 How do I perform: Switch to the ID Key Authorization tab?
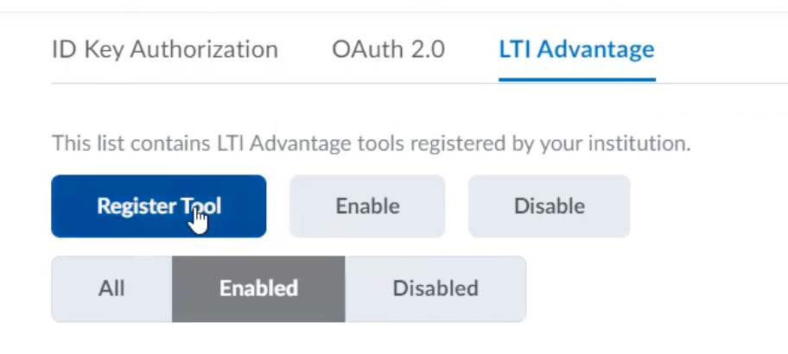[165, 49]
